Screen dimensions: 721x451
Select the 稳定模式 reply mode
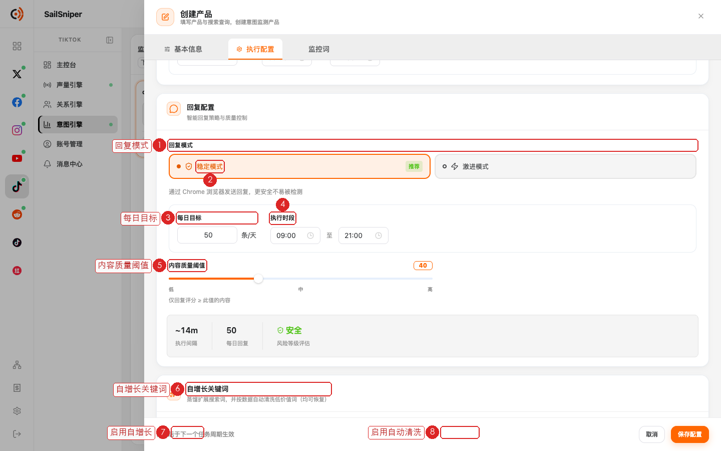coord(299,166)
